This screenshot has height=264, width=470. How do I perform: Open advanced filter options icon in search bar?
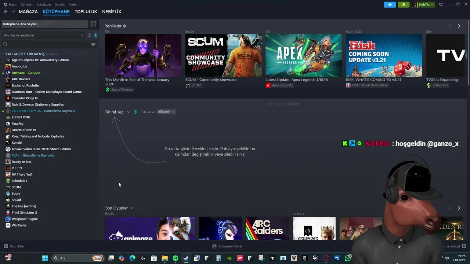click(x=93, y=44)
